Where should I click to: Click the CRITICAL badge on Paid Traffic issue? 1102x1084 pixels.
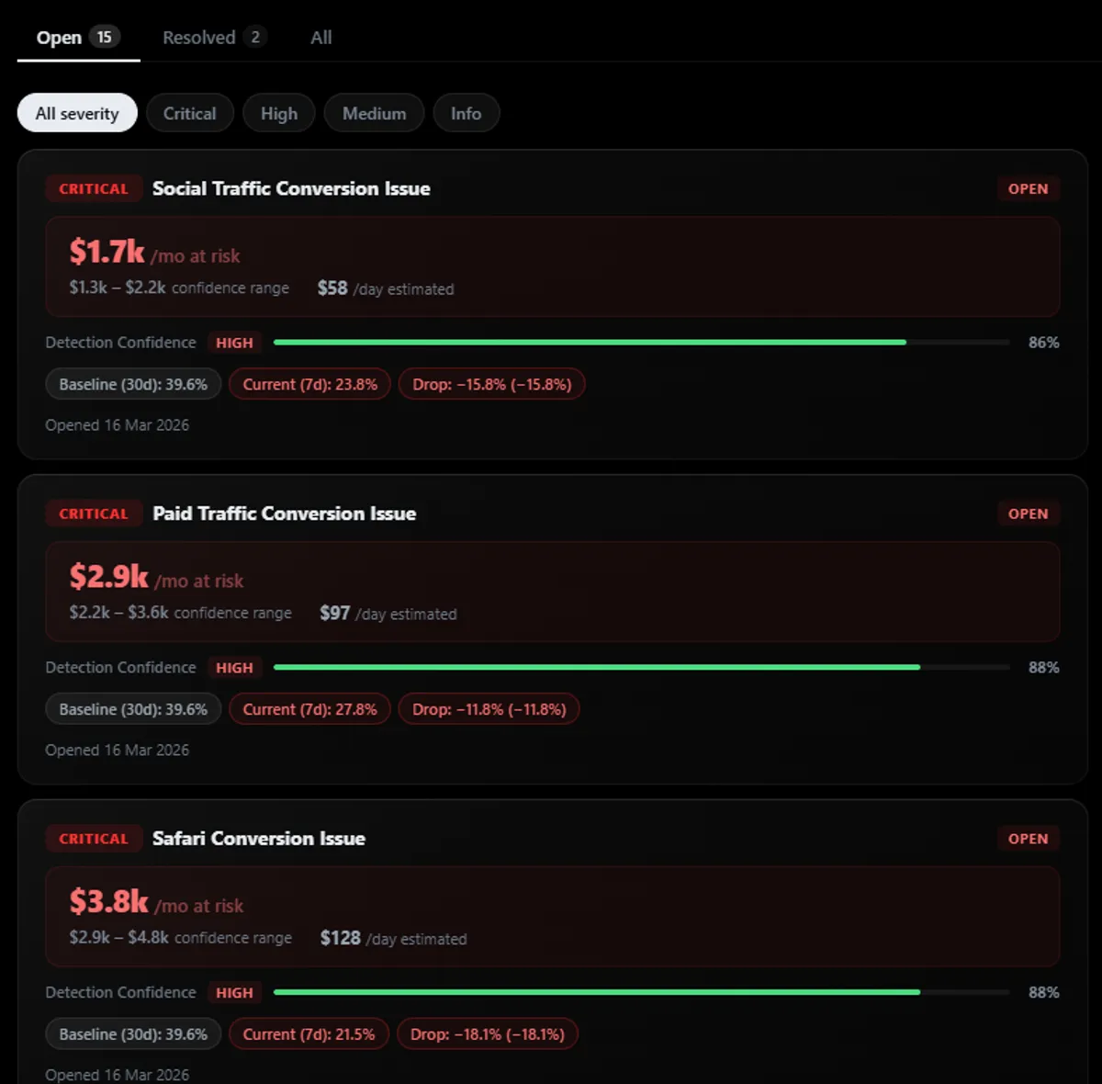[x=93, y=514]
